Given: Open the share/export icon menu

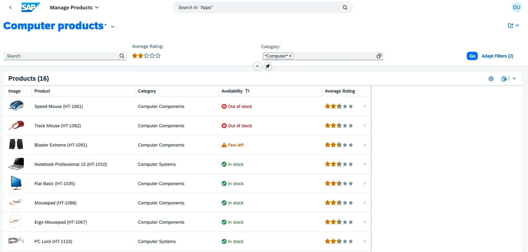Looking at the screenshot, I should (511, 26).
